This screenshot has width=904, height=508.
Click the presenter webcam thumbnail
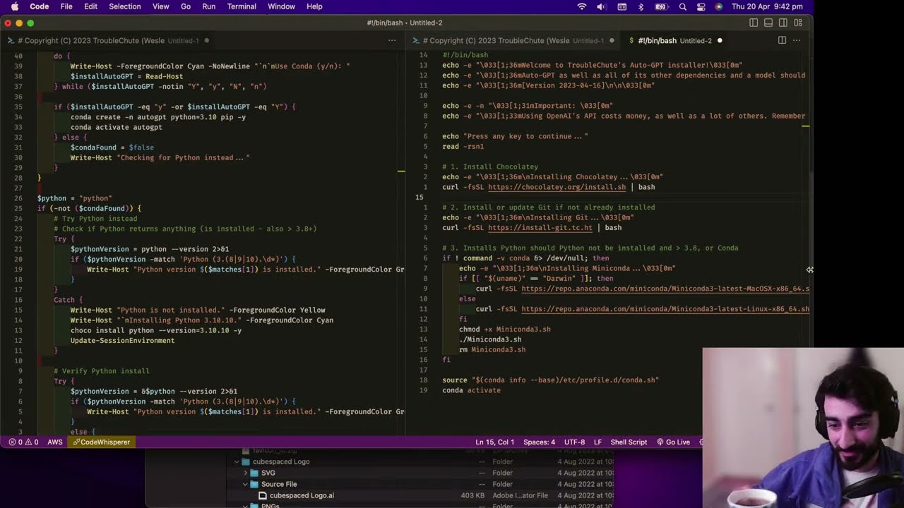click(803, 428)
